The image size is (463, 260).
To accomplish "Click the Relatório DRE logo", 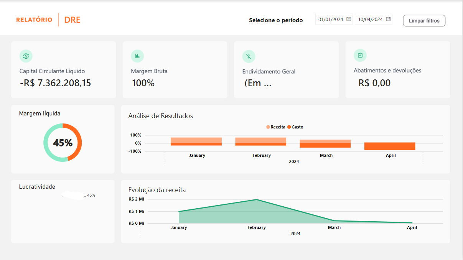I will (48, 20).
